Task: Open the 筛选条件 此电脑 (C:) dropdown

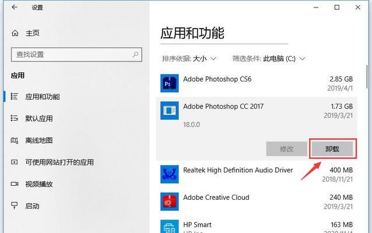Action: tap(269, 59)
